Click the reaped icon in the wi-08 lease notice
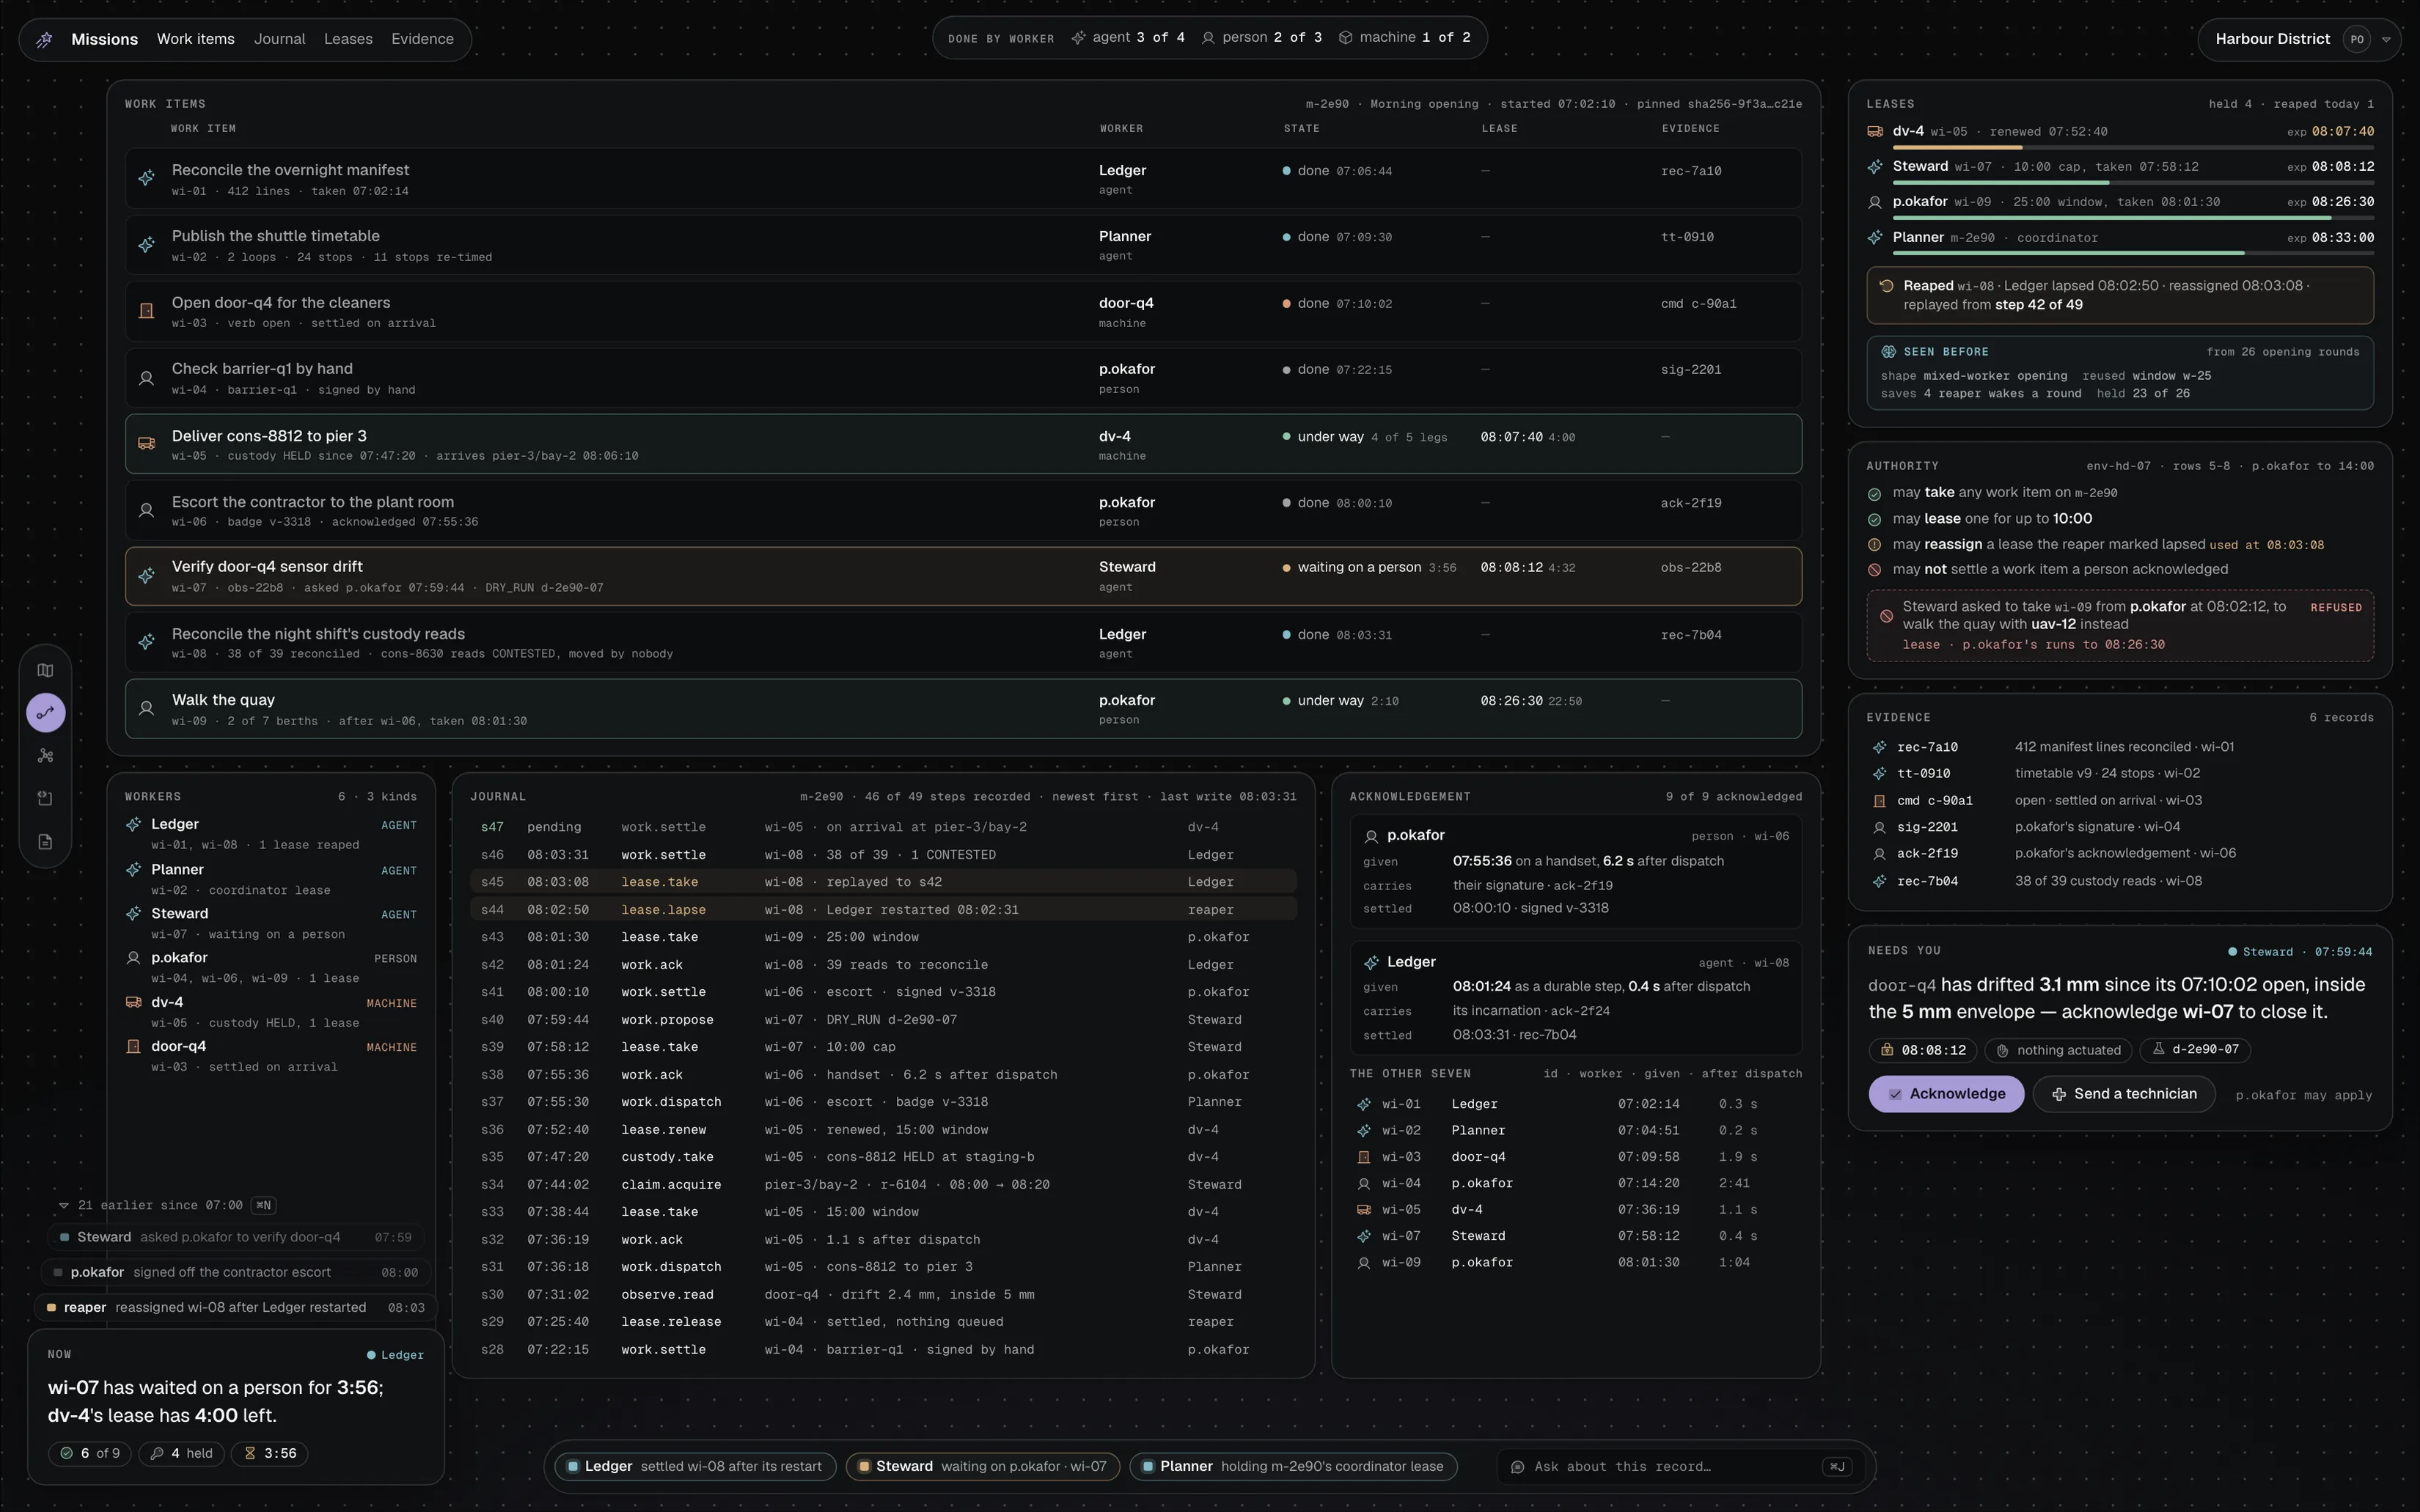 click(x=1886, y=286)
